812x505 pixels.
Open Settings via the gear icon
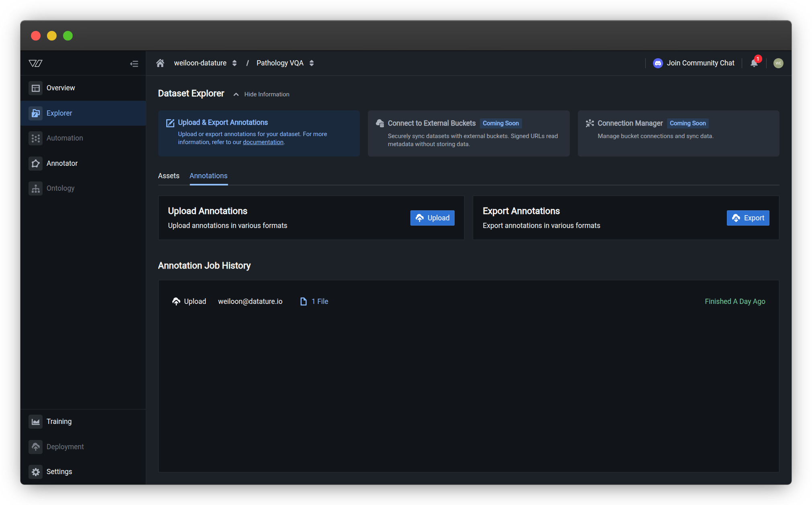35,472
